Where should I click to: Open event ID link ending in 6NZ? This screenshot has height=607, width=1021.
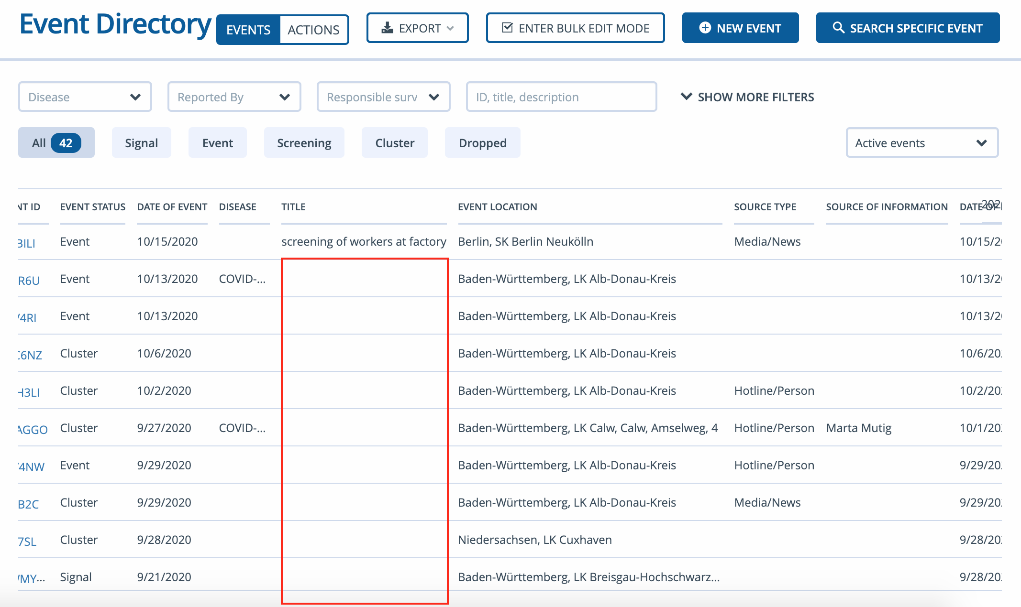30,355
